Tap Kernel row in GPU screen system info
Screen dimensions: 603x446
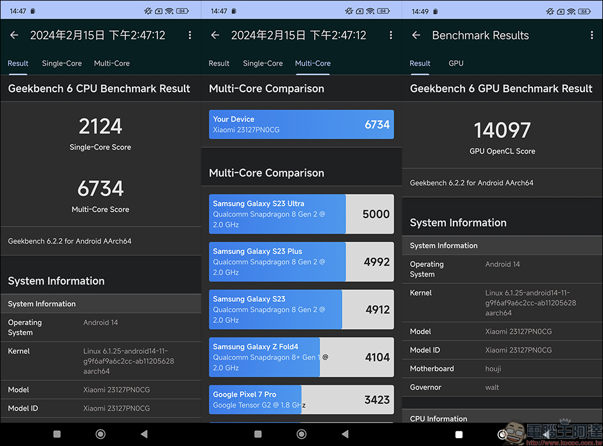click(x=502, y=303)
